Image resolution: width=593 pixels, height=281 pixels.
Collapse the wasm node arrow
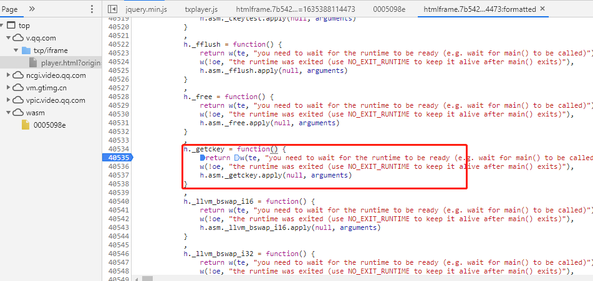8,113
